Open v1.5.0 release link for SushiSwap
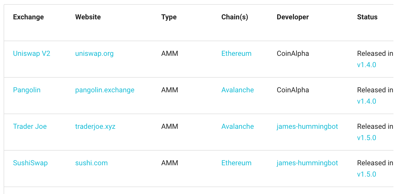Screen dimensions: 407x194 click(367, 174)
